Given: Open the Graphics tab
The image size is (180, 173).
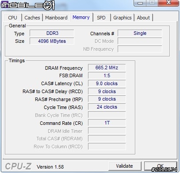Looking at the screenshot, I should [123, 18].
